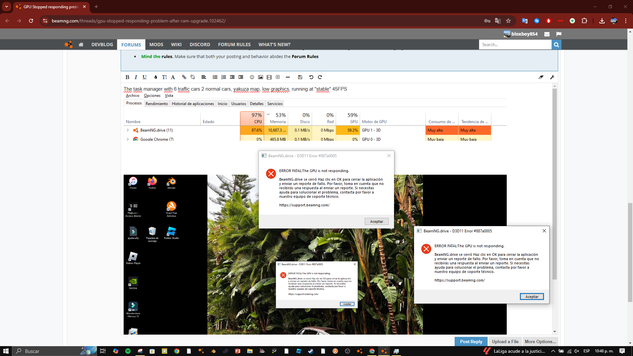This screenshot has height=356, width=633.
Task: Undo the last editor change
Action: tap(311, 77)
